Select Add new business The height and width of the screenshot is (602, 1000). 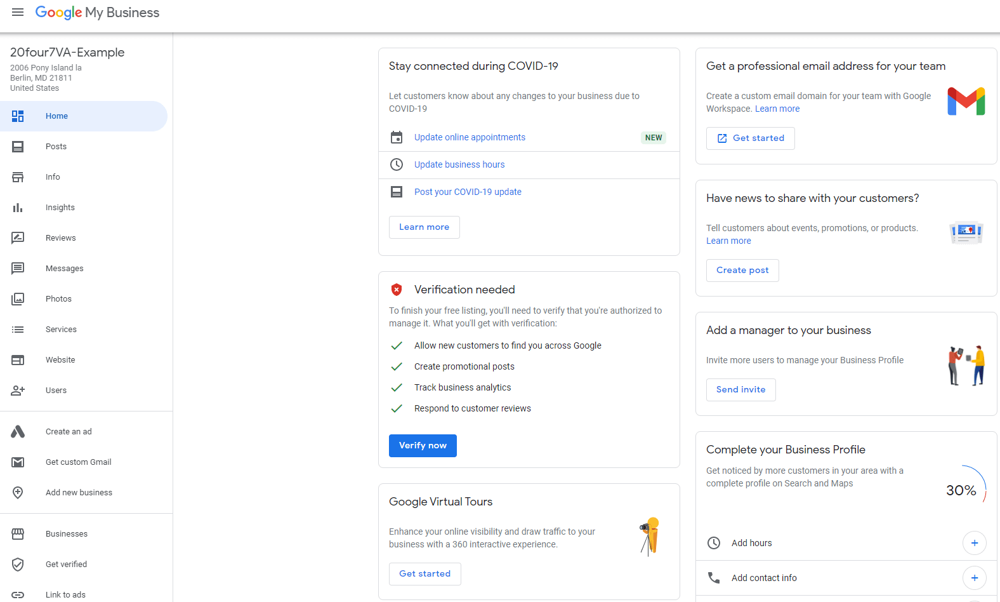click(84, 493)
